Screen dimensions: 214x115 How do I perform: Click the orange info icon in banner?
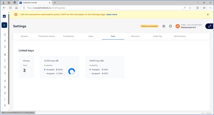pyautogui.click(x=16, y=14)
